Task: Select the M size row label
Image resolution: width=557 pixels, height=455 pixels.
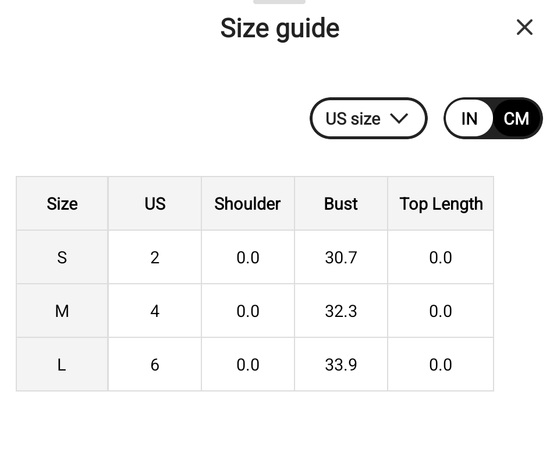Action: pos(62,311)
